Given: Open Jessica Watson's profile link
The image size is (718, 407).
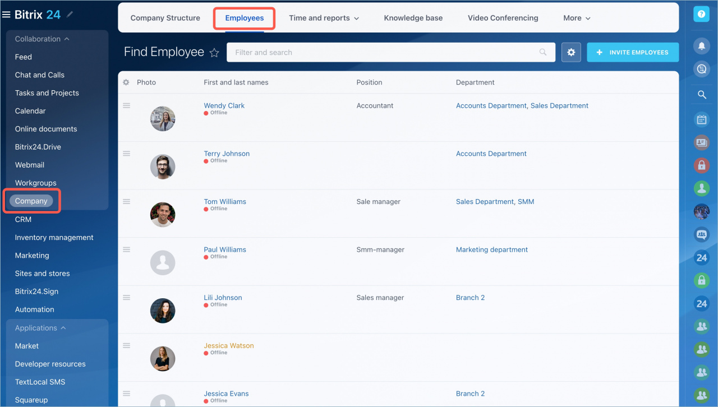Looking at the screenshot, I should coord(229,345).
